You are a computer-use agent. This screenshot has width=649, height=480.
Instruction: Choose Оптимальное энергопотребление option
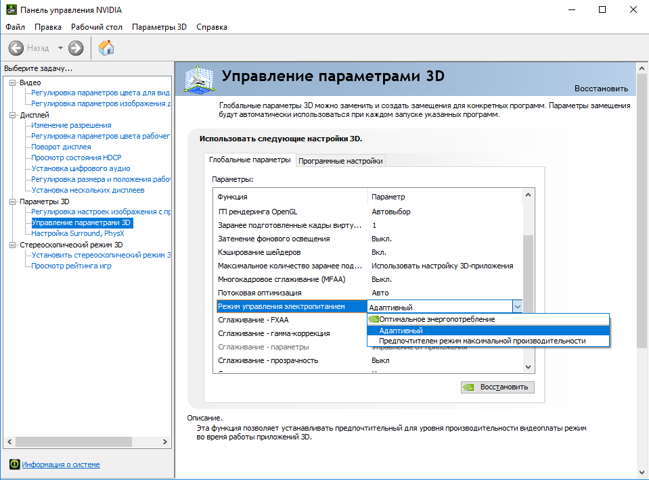pos(488,319)
